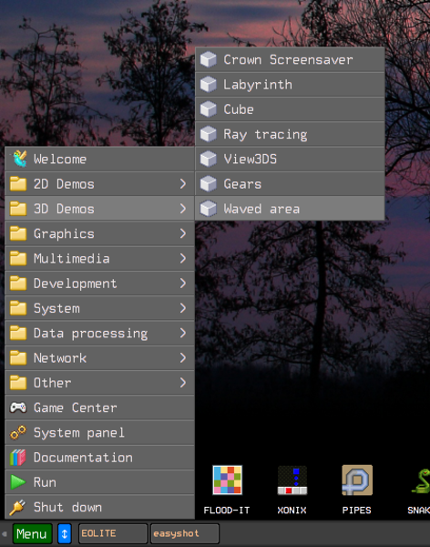Click the taskbar left collapse arrow
The image size is (430, 547).
pos(5,533)
